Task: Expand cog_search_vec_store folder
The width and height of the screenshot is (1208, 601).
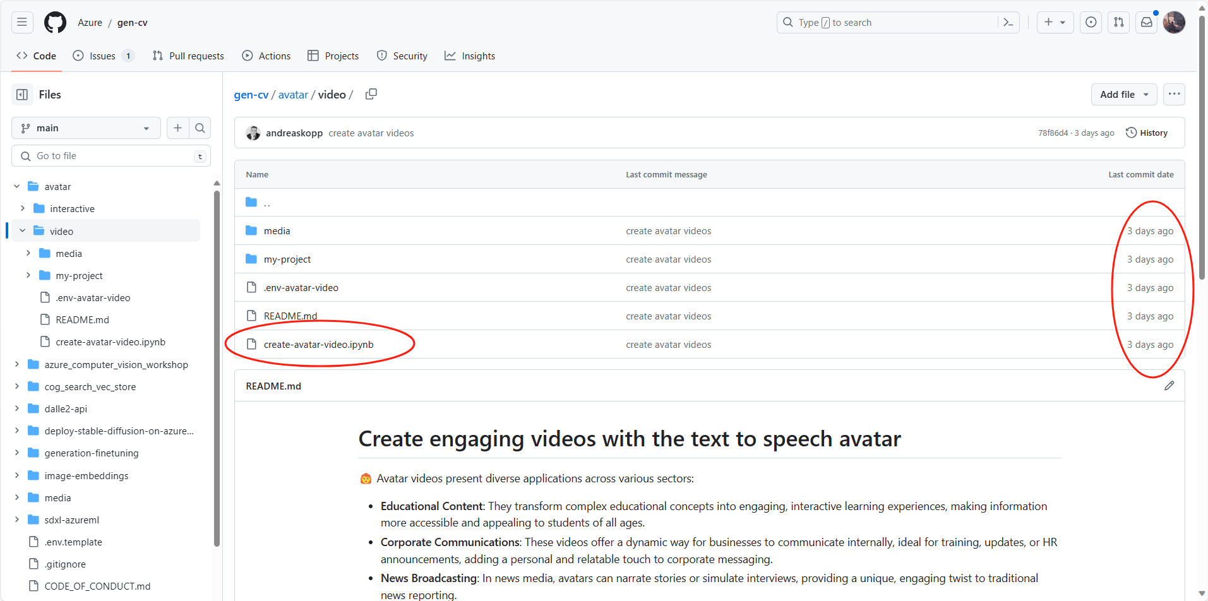Action: coord(17,386)
